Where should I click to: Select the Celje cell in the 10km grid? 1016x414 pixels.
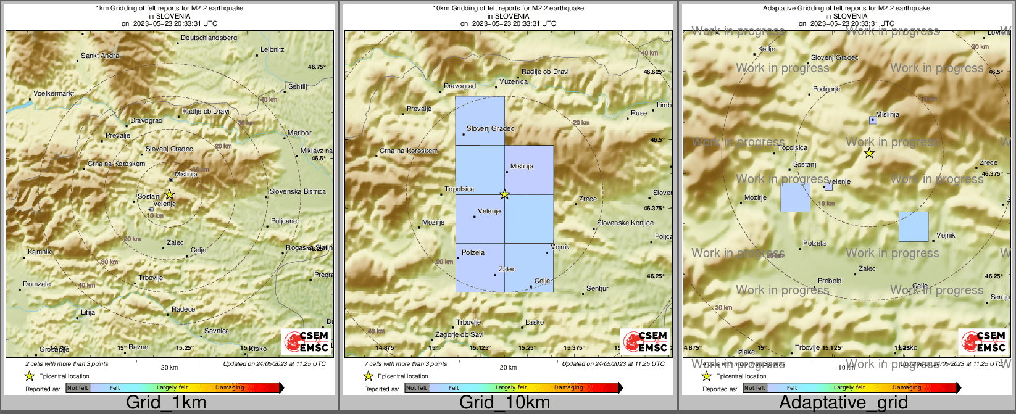click(529, 268)
